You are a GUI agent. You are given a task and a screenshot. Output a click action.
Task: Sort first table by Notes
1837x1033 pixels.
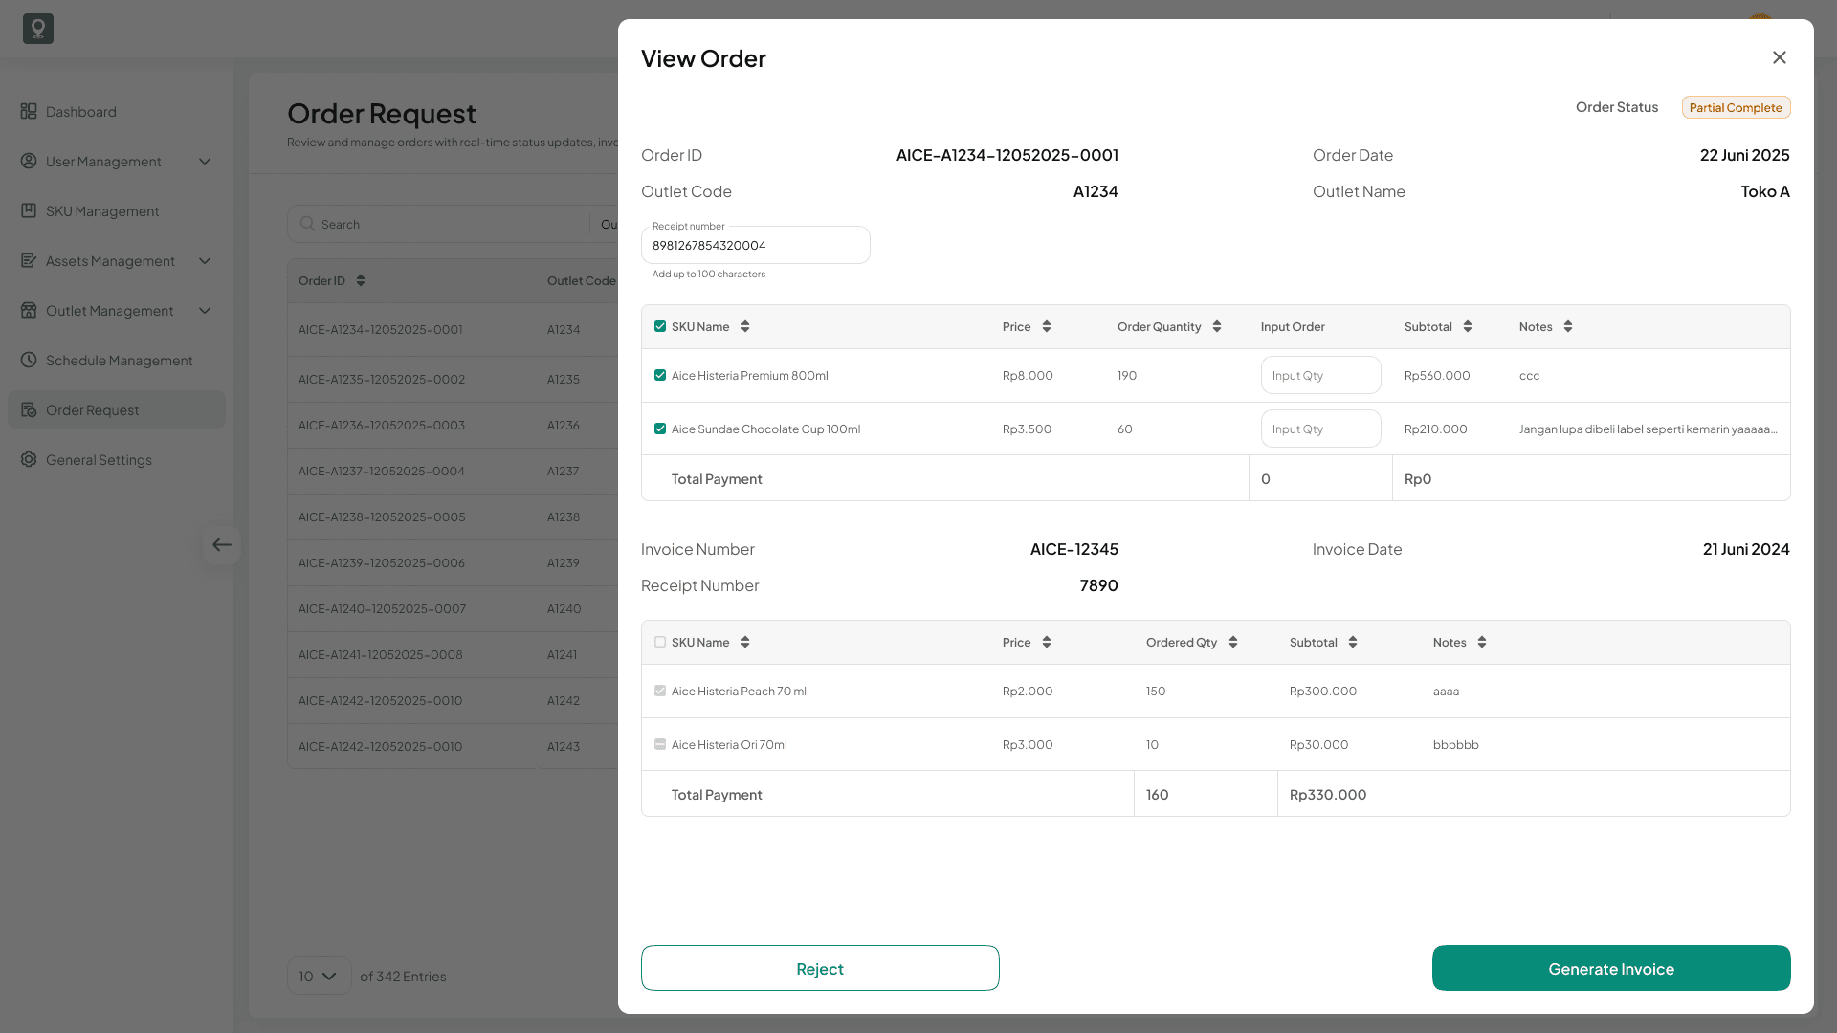click(1568, 326)
